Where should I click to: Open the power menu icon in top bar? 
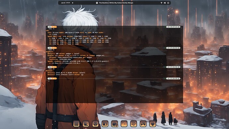(x=168, y=3)
